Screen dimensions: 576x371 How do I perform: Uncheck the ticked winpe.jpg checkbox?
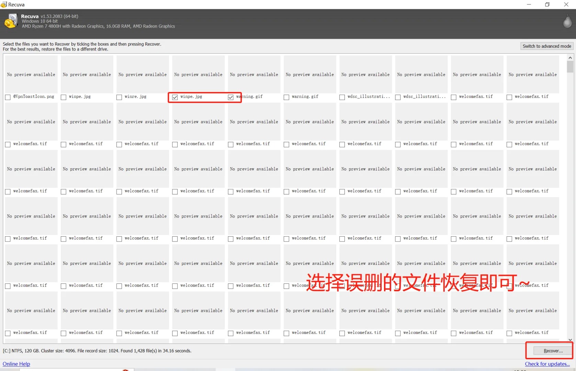[175, 97]
